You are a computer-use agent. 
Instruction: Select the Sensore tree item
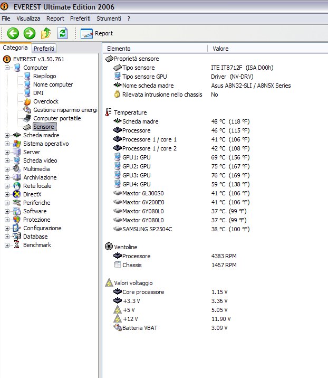(44, 127)
